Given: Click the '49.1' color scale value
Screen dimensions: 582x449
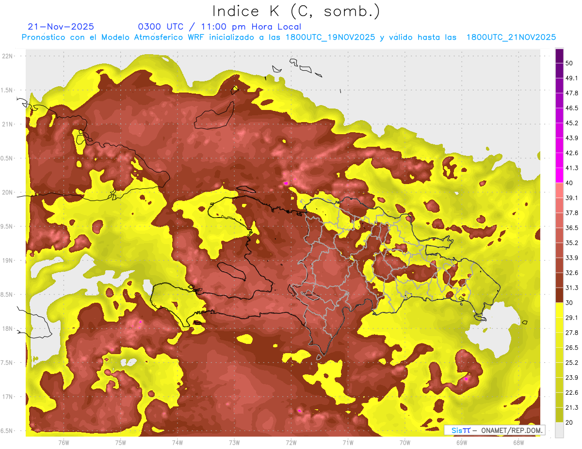Looking at the screenshot, I should tap(571, 78).
